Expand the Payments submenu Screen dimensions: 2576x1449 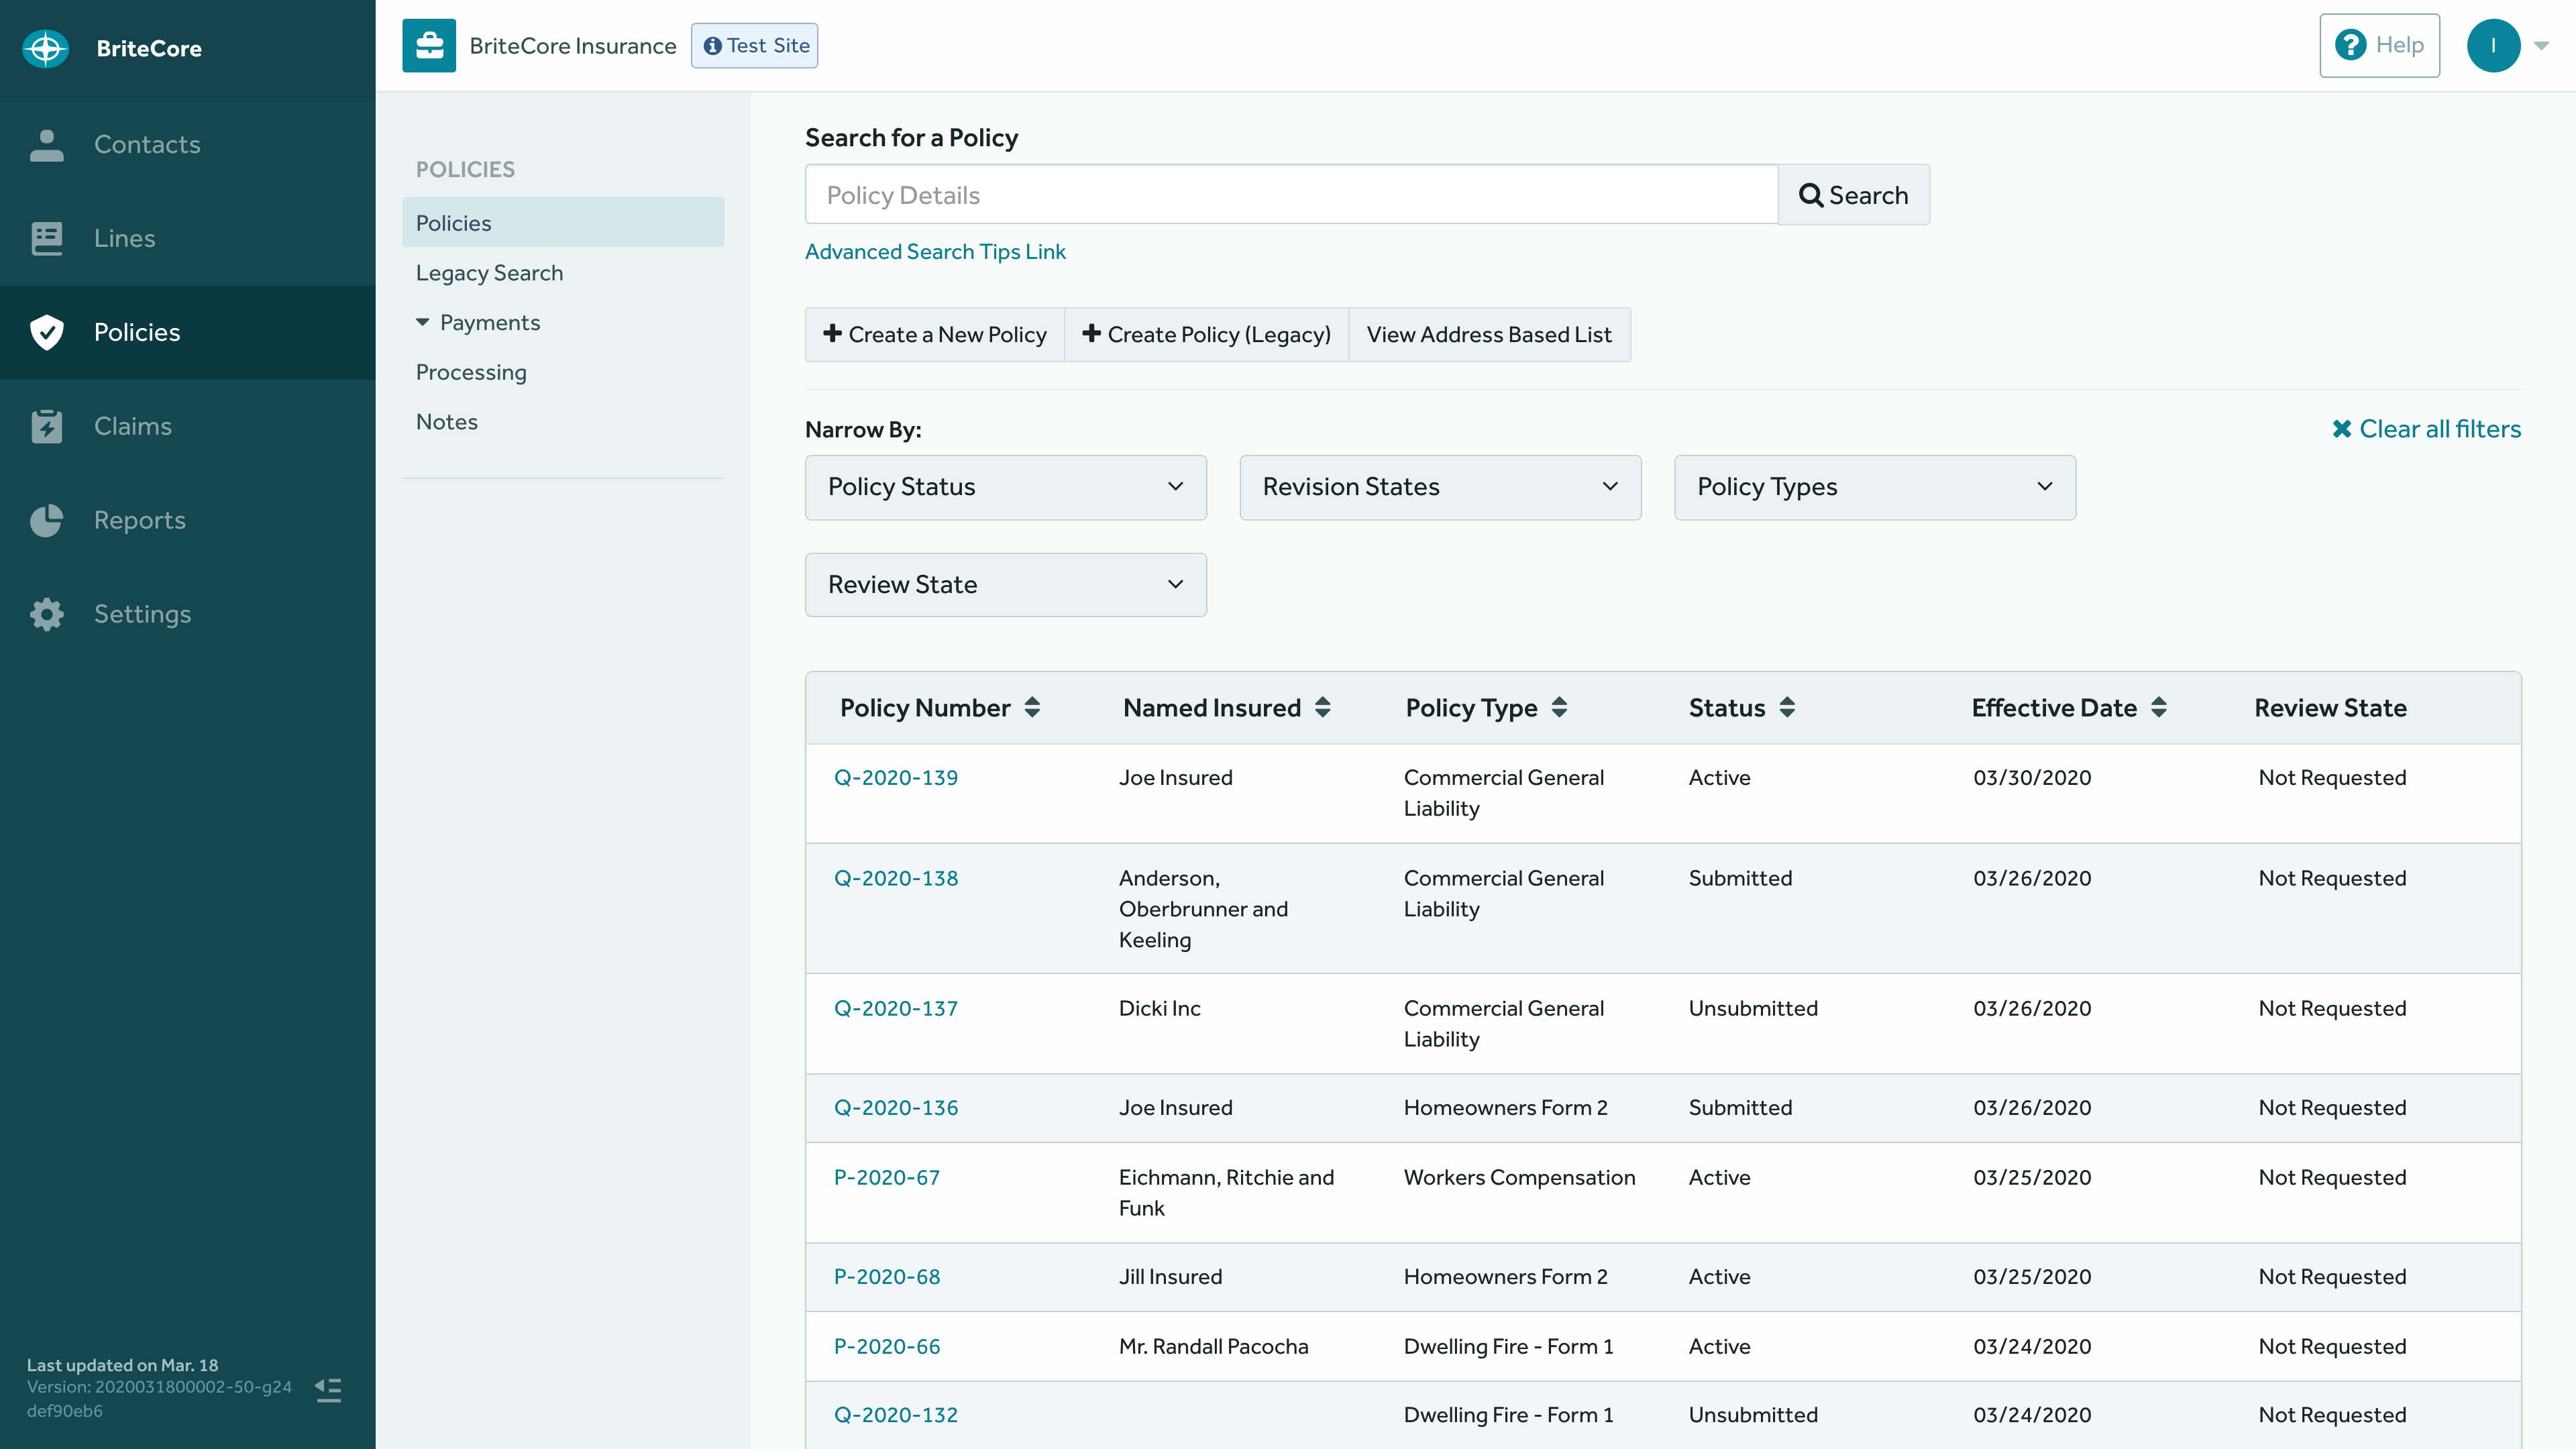[478, 322]
